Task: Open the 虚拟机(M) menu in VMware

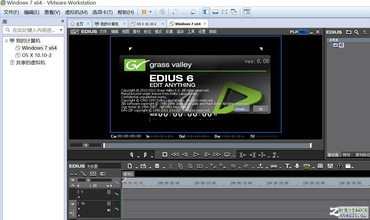Action: pyautogui.click(x=76, y=12)
